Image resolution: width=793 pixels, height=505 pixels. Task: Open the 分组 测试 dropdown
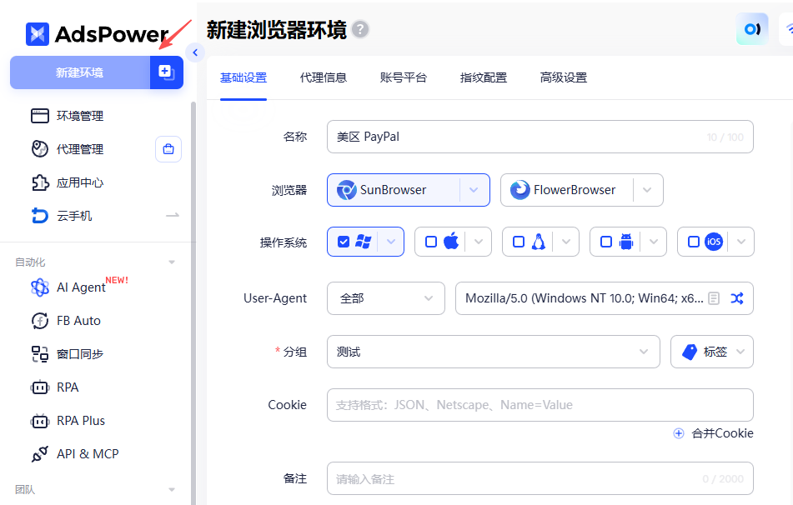[x=494, y=352]
